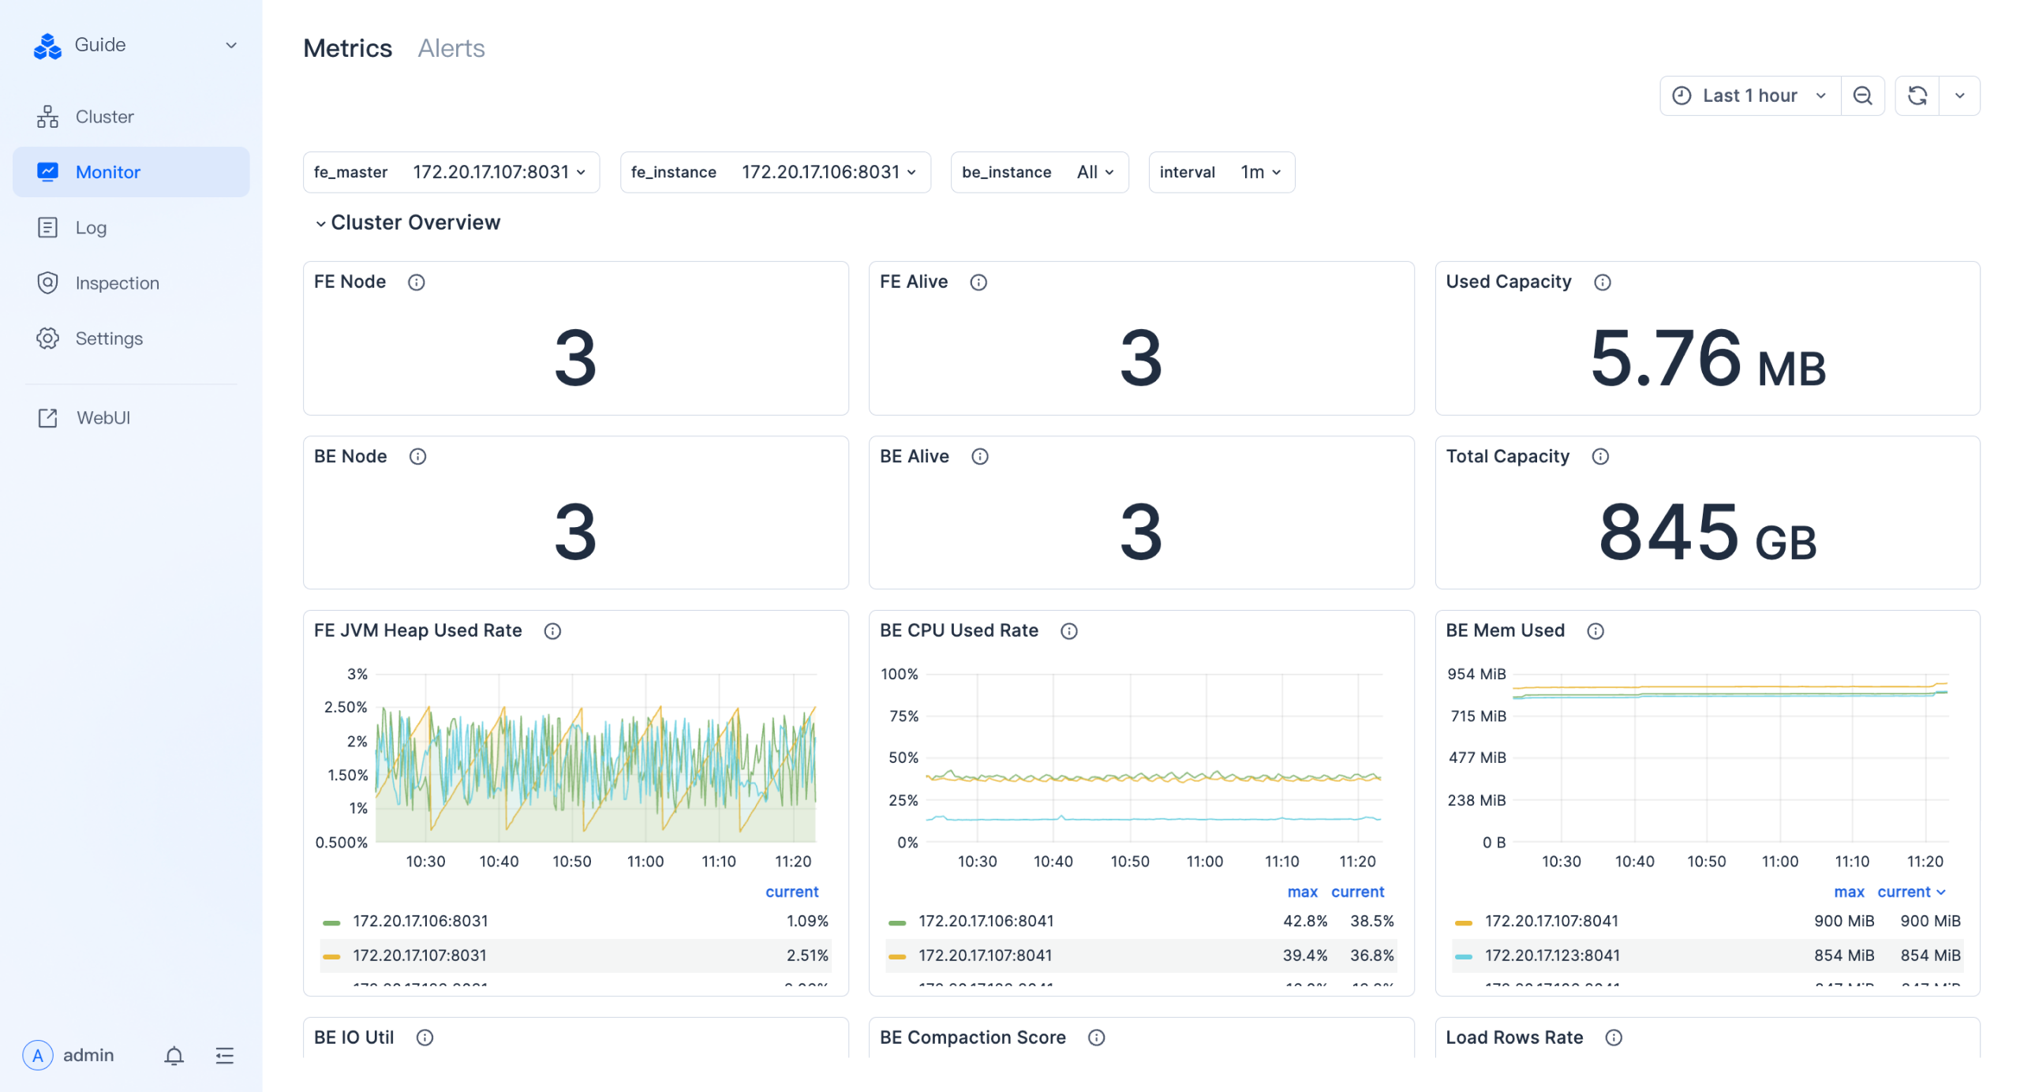Toggle the Last 1 hour time range
This screenshot has height=1092, width=2020.
1749,94
